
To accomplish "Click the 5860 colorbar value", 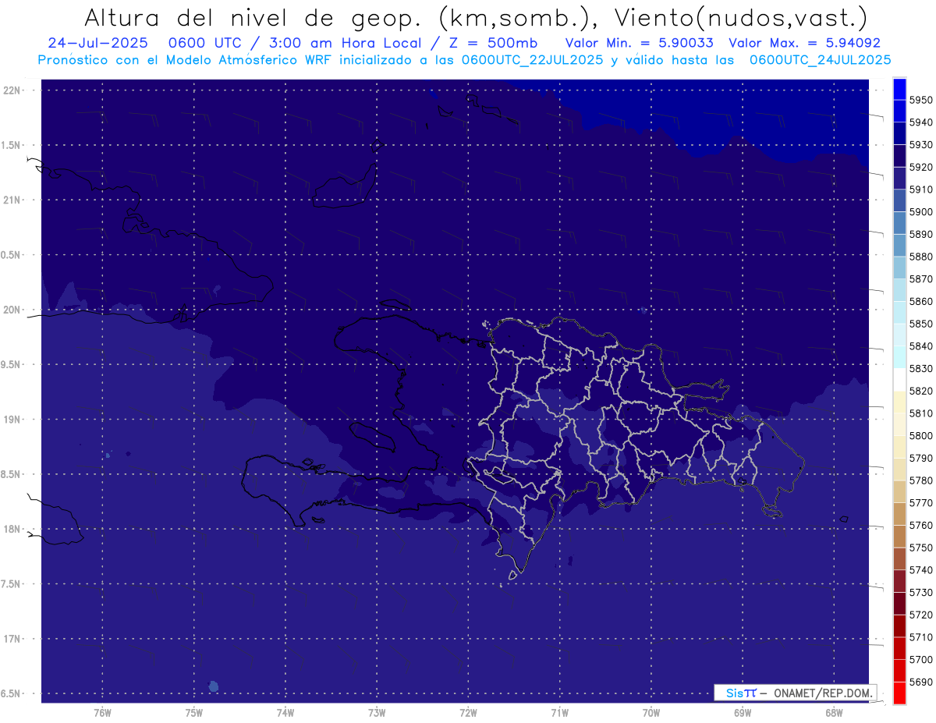I will [x=921, y=301].
